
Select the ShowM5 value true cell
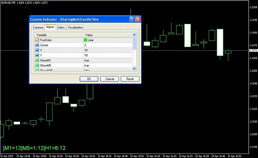tap(108, 66)
